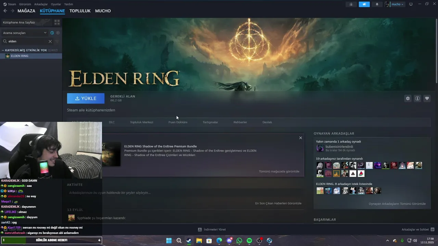
Task: Toggle sort by recent activity clock icon
Action: point(52,33)
